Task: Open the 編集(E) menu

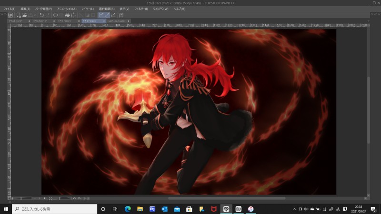Action: 26,9
